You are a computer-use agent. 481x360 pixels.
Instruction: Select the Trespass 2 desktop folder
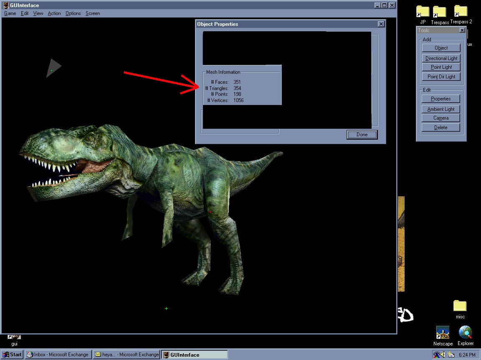(x=461, y=15)
